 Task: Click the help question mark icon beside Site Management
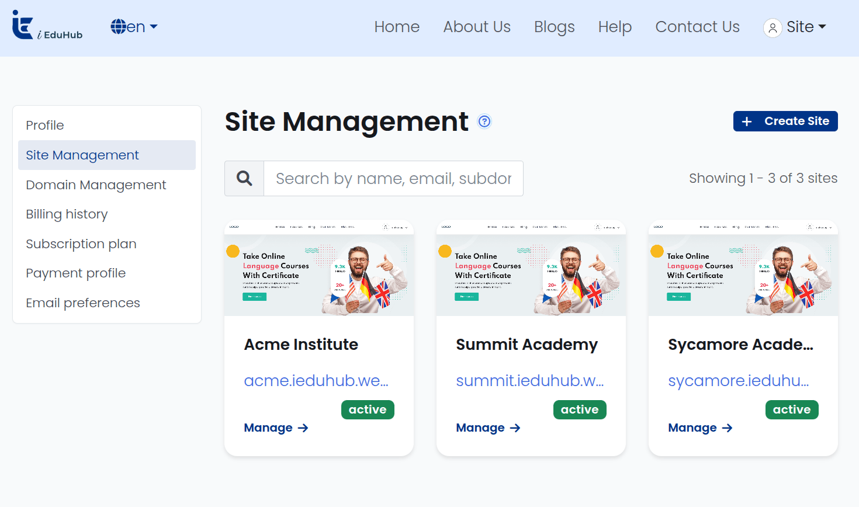tap(484, 121)
